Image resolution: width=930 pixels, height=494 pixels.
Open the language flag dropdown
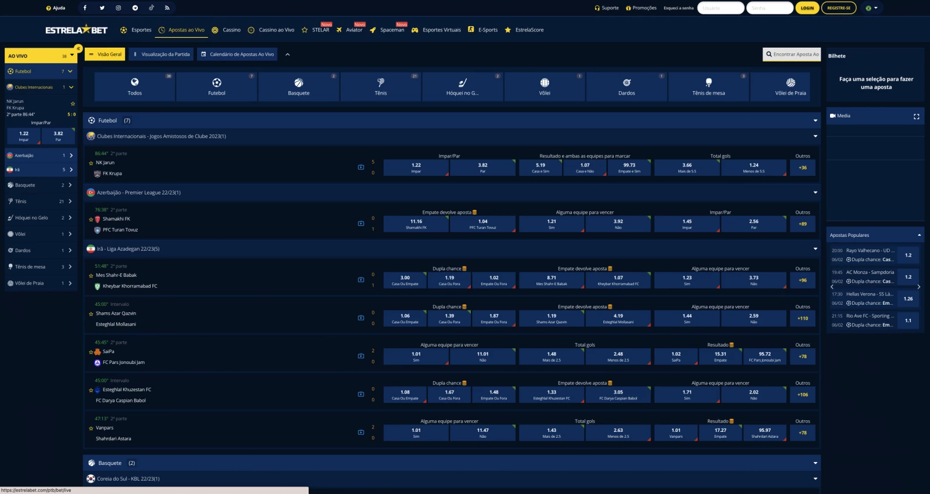871,8
